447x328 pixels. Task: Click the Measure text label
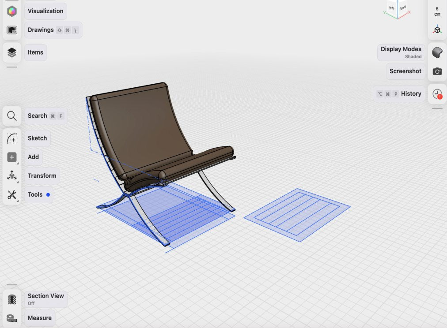point(40,318)
